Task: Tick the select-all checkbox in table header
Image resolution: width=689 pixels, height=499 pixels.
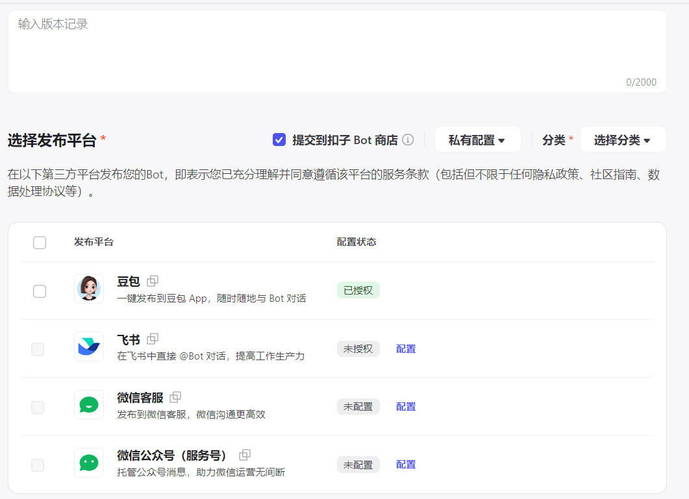Action: pos(40,243)
